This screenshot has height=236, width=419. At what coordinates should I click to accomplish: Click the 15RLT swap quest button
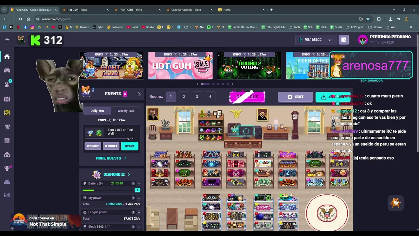93,146
